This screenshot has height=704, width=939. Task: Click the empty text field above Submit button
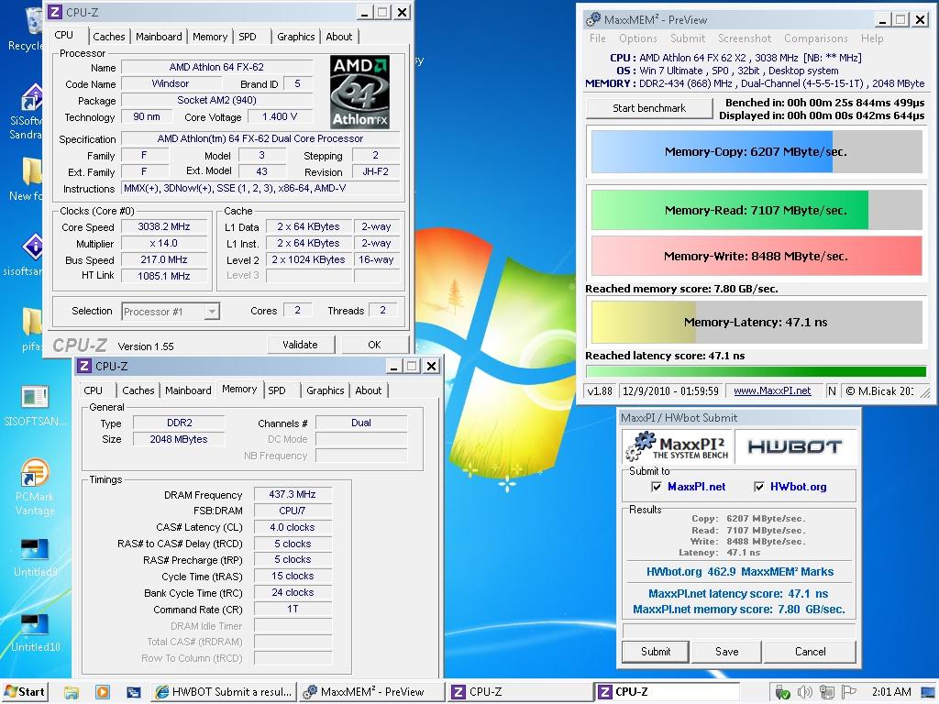pos(739,631)
